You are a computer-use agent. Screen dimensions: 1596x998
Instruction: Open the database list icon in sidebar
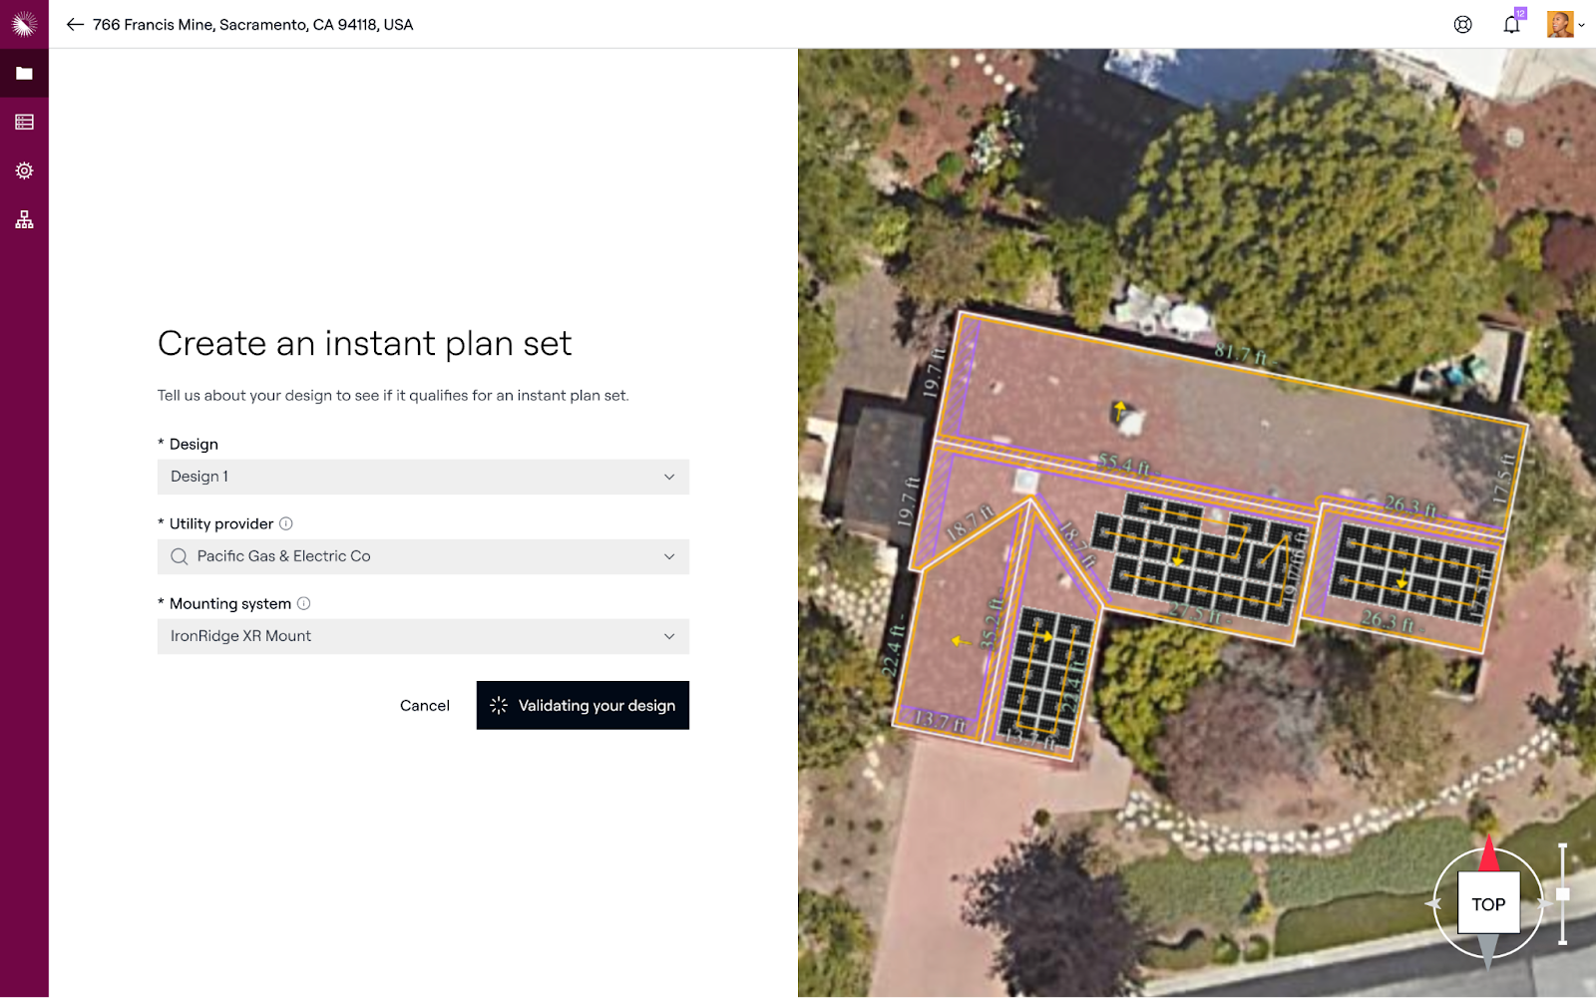[24, 122]
